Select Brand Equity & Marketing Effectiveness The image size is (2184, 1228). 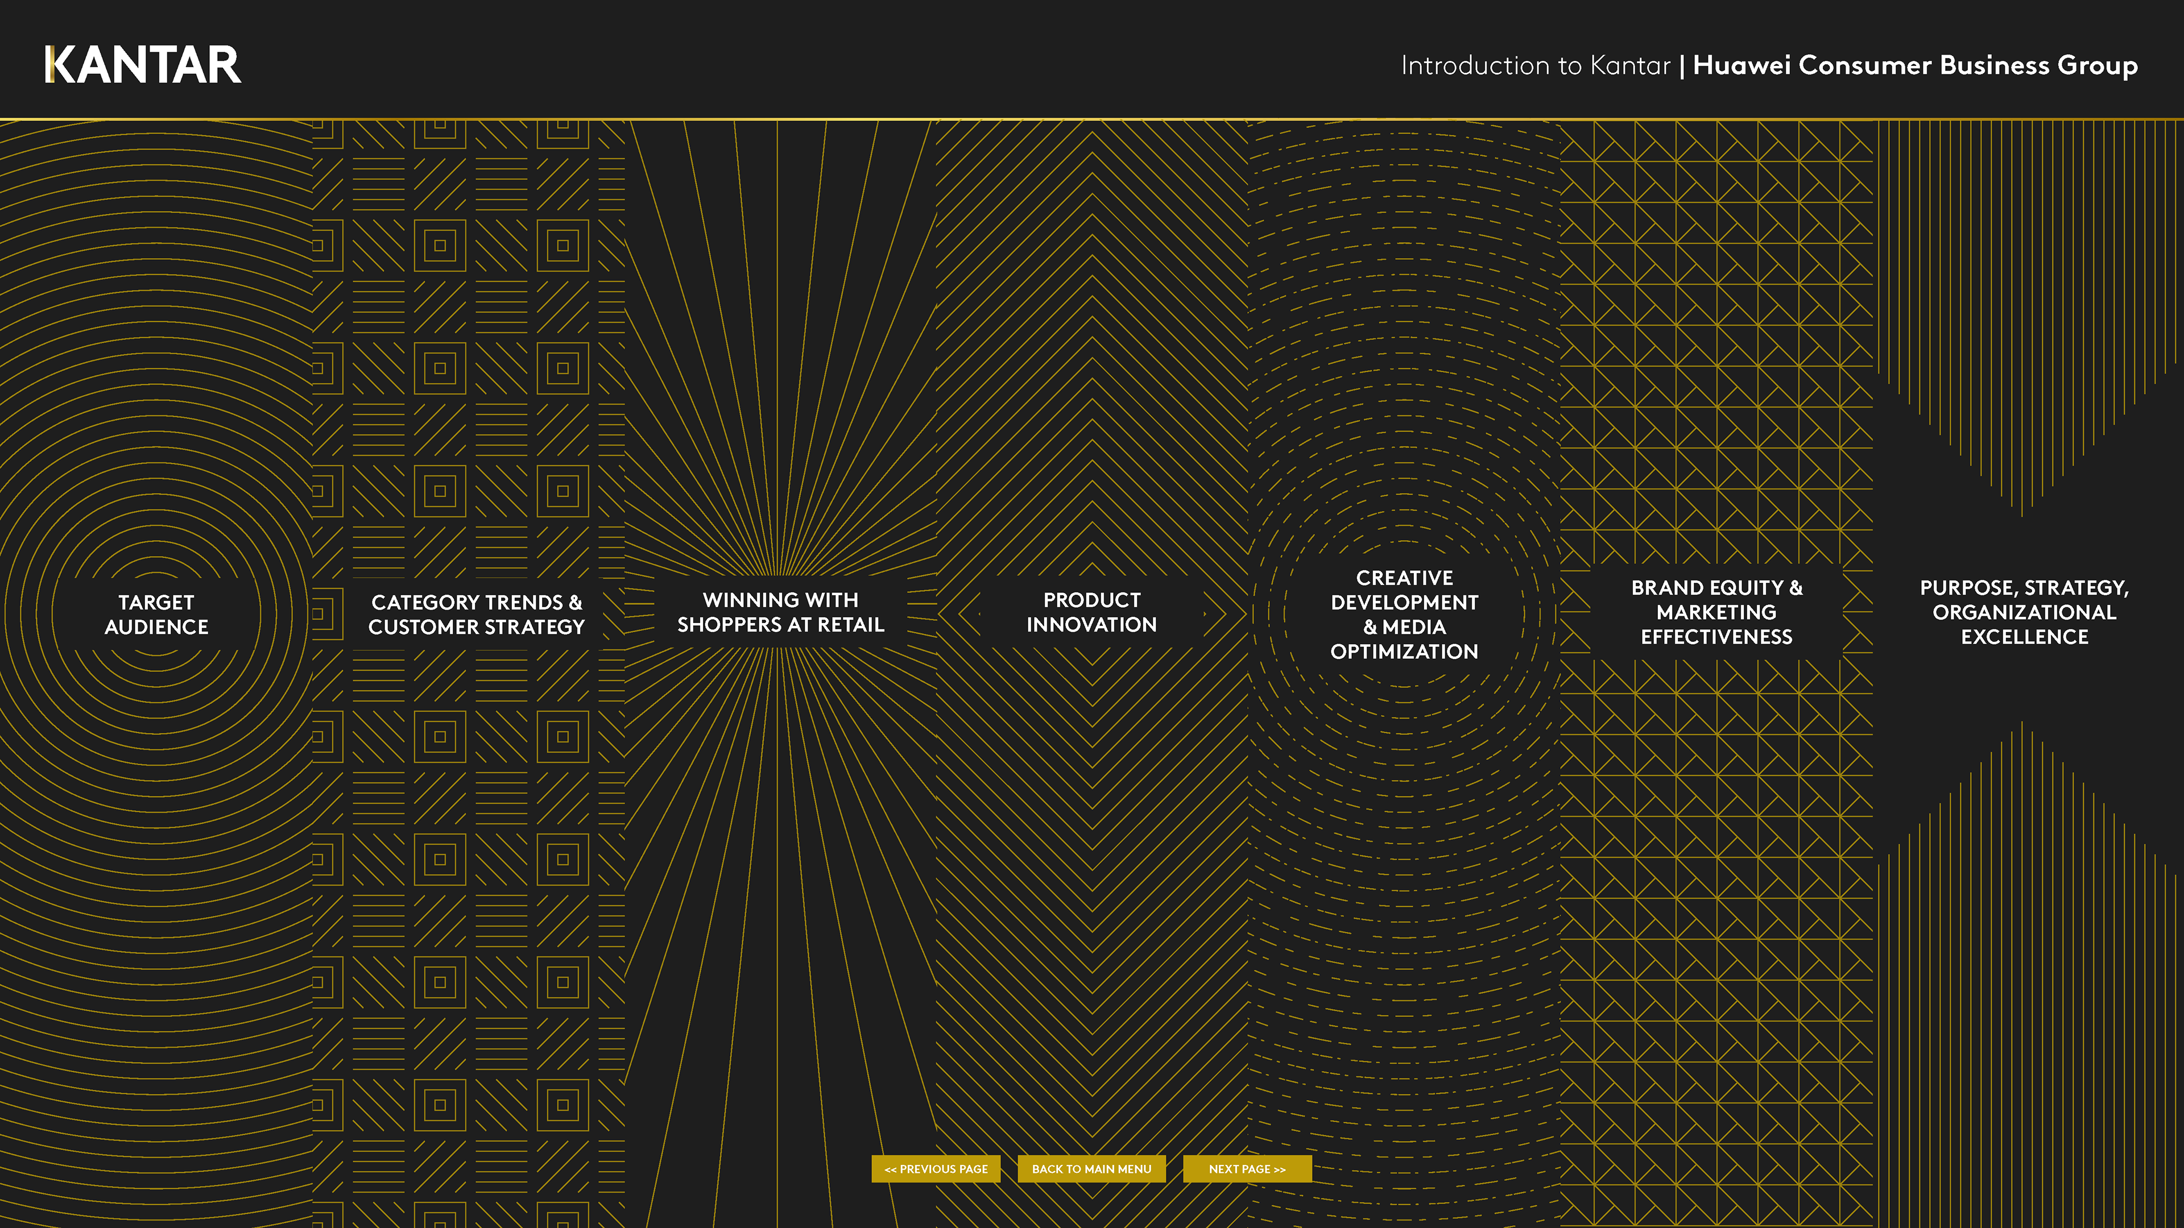[1717, 612]
